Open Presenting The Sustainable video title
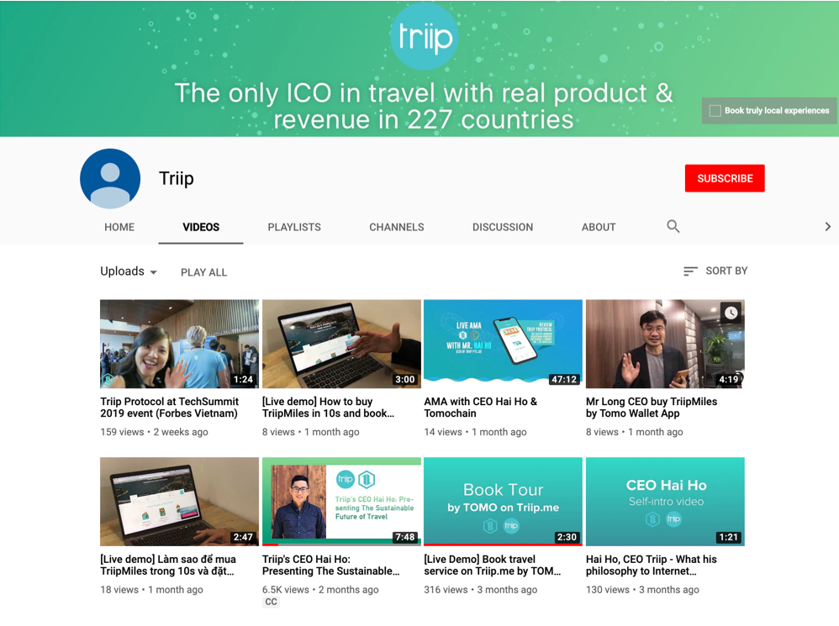This screenshot has height=626, width=839. click(x=330, y=565)
